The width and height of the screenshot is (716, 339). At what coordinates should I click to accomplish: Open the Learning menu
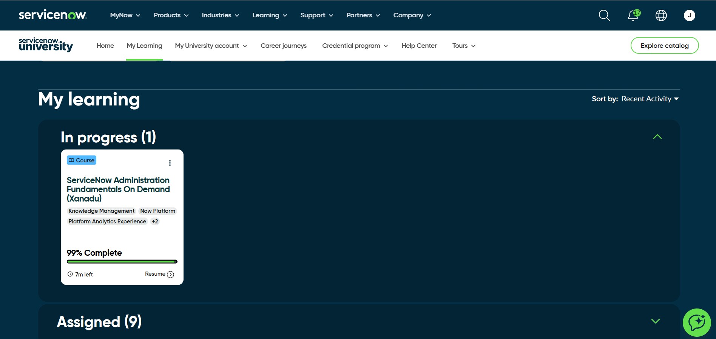[x=270, y=15]
